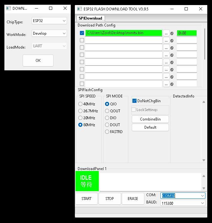Click DetectedInfo scroll up arrow
Image resolution: width=212 pixels, height=223 pixels.
click(x=204, y=102)
